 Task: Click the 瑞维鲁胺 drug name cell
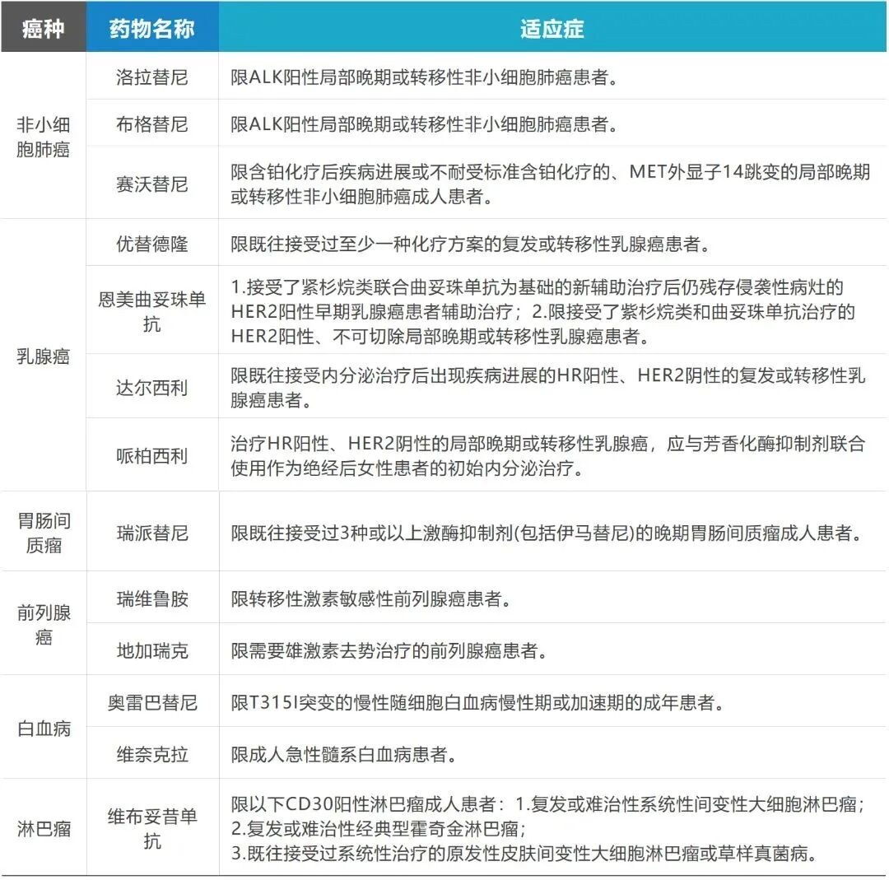(x=152, y=598)
